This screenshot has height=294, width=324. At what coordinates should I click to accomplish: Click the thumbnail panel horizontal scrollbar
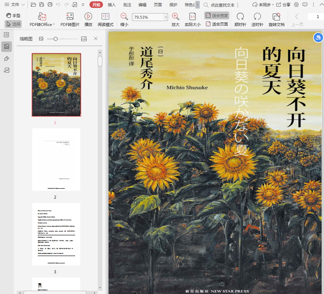click(x=55, y=292)
